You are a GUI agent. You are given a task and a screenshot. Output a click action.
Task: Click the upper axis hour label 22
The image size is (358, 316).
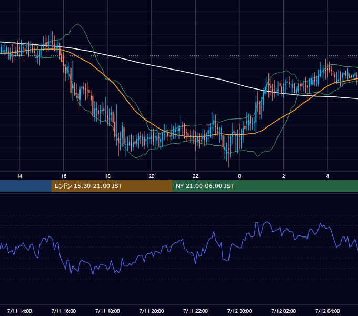(x=195, y=176)
